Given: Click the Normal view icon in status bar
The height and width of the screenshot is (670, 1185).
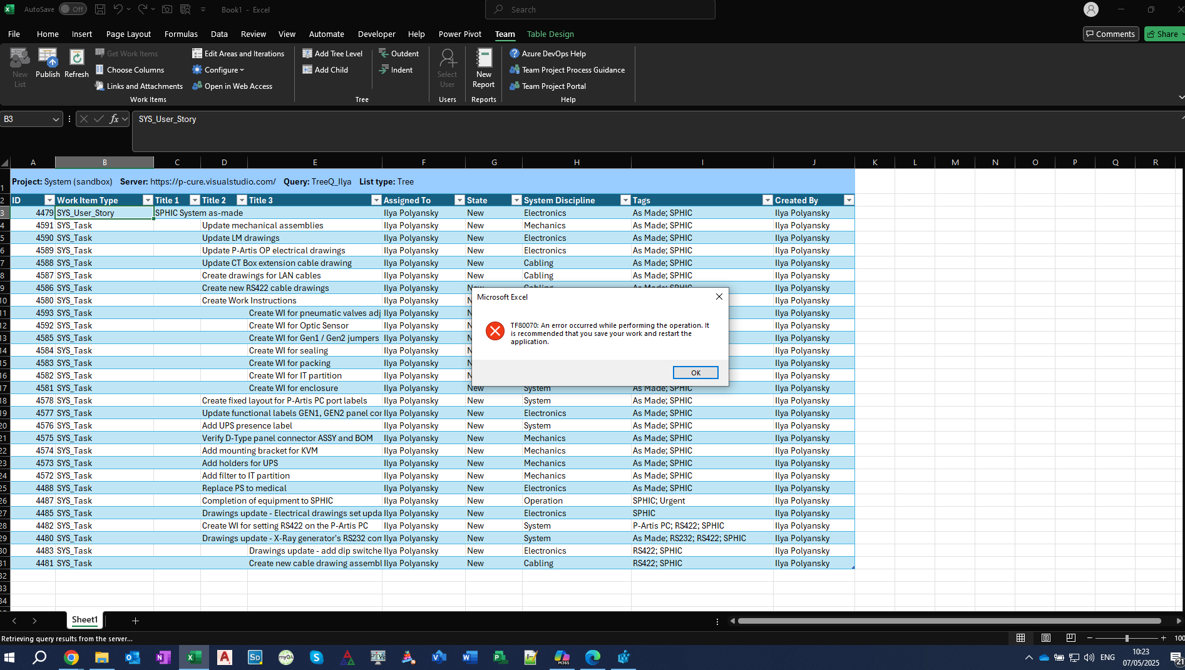Looking at the screenshot, I should click(1020, 638).
